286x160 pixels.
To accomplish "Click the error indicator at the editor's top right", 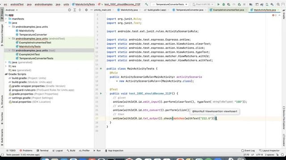I will (x=274, y=15).
